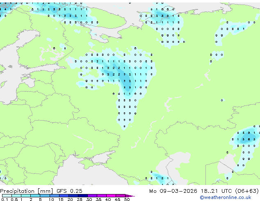Click the '45' legend label

click(x=117, y=199)
